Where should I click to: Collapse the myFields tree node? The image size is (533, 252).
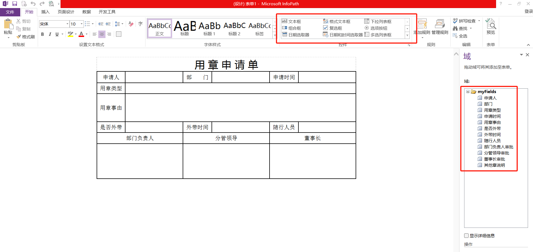coord(468,91)
